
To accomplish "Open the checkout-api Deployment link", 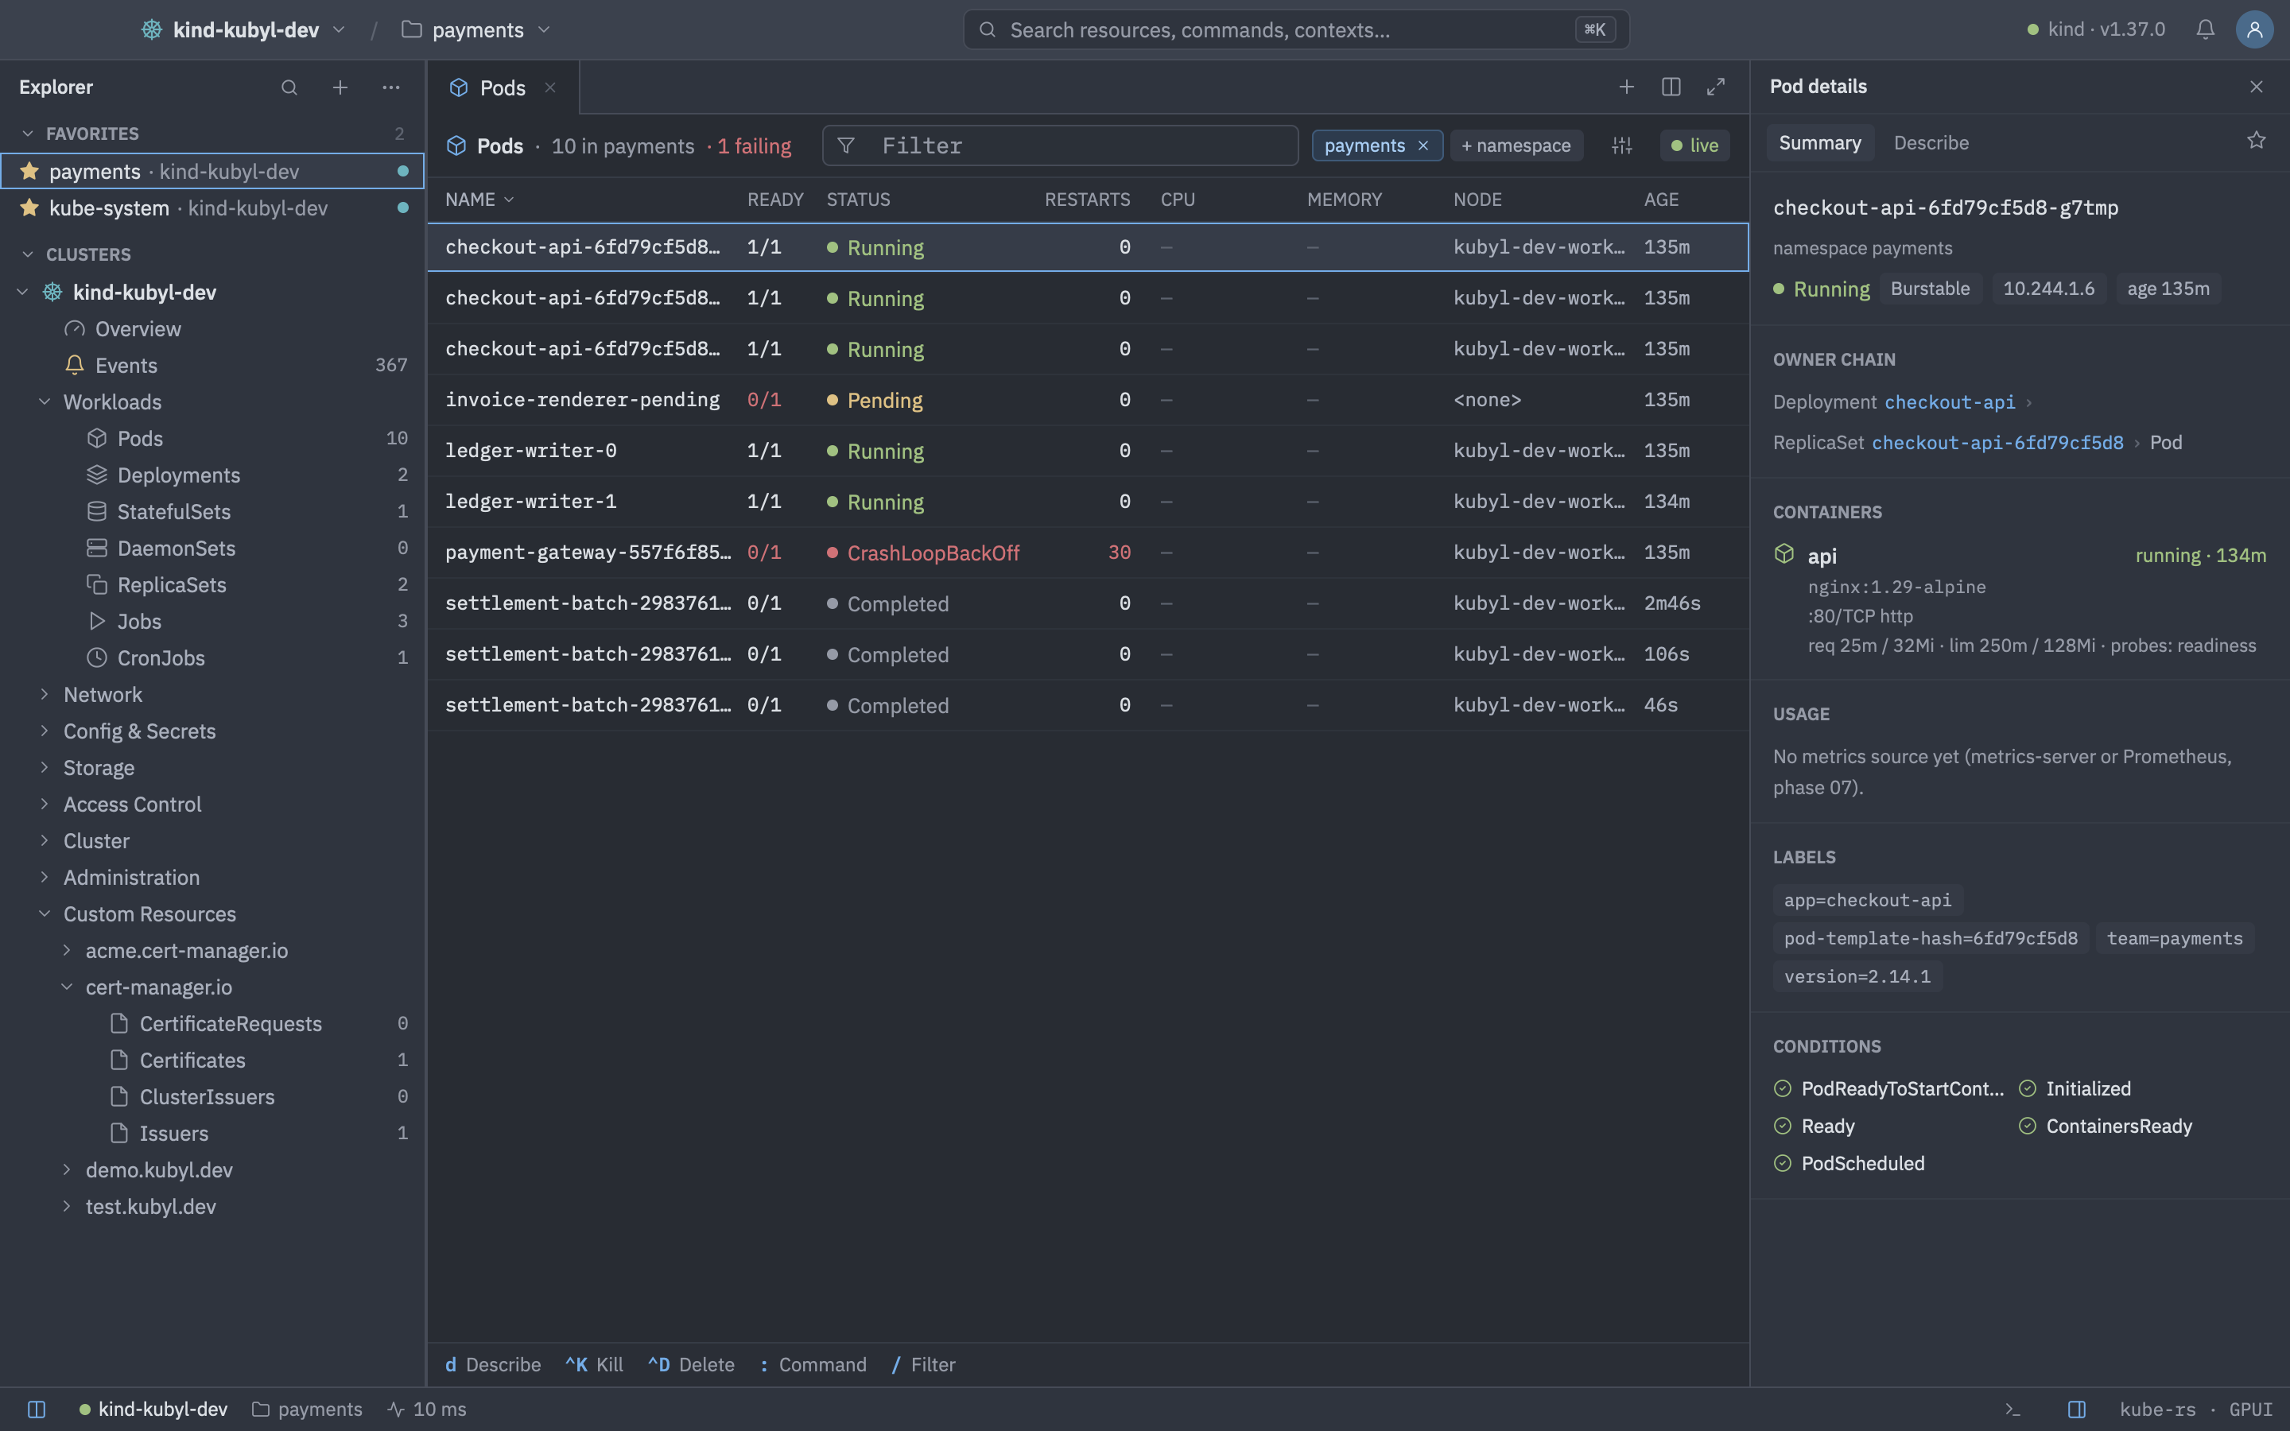I will [x=1950, y=402].
